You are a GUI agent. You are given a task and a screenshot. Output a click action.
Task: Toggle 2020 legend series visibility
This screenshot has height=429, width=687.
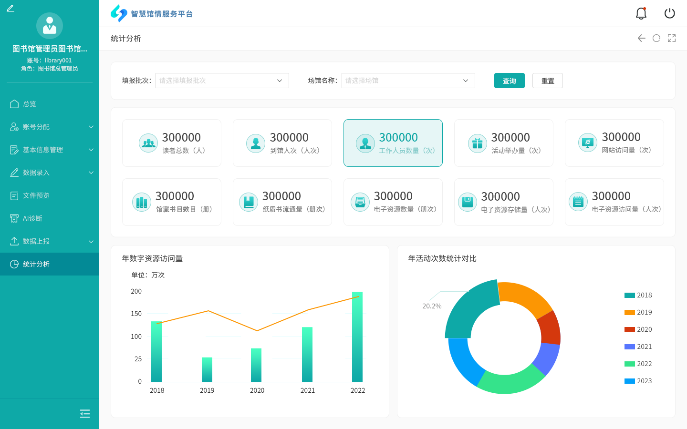(638, 329)
